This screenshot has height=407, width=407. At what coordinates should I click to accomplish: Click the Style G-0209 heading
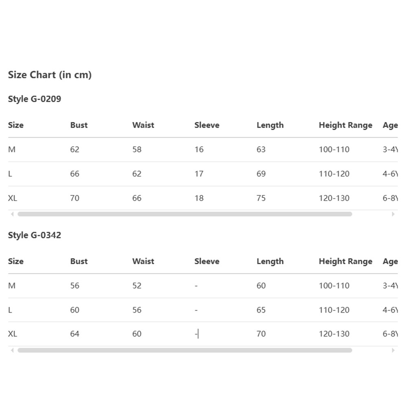[x=35, y=99]
